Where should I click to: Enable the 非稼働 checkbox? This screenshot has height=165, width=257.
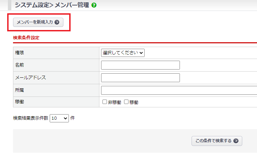[105, 102]
